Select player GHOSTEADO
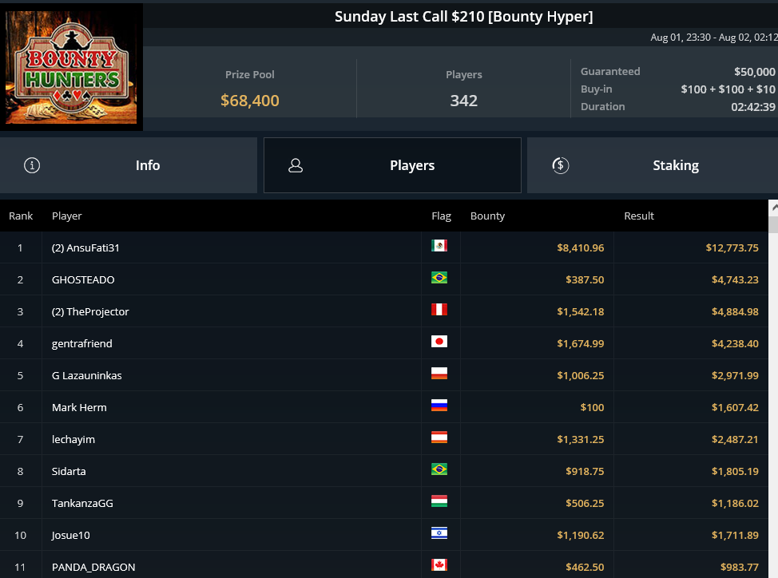The image size is (778, 578). (x=83, y=279)
